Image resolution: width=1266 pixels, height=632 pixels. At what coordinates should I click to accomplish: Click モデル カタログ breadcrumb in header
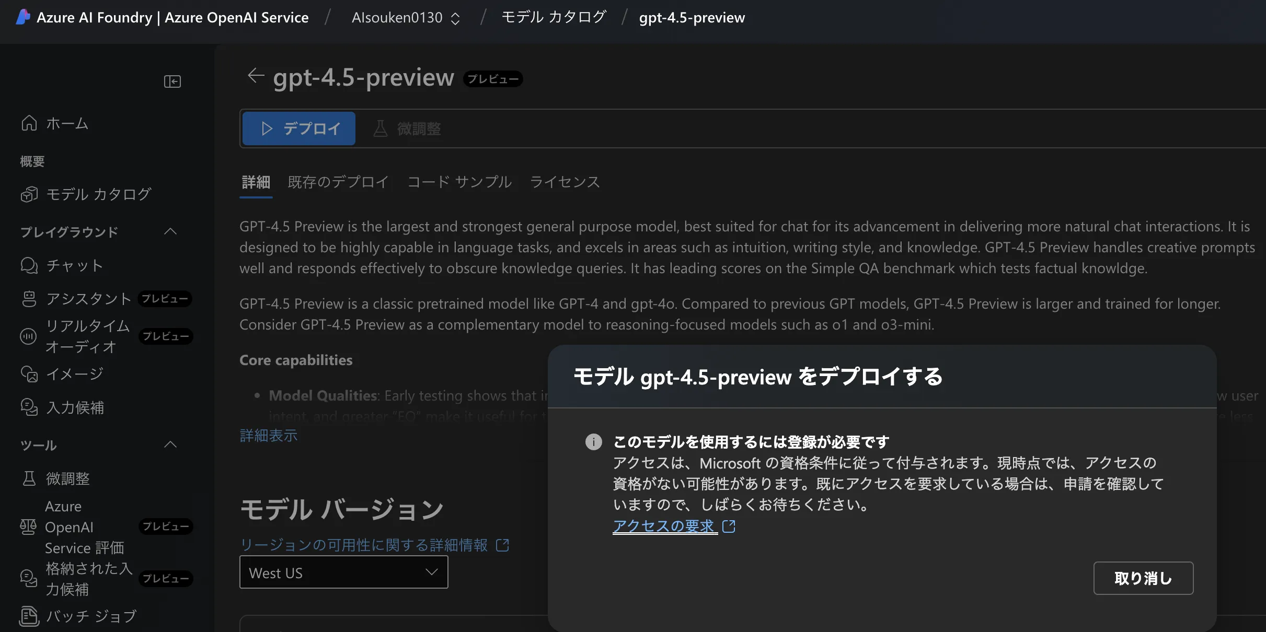coord(554,17)
